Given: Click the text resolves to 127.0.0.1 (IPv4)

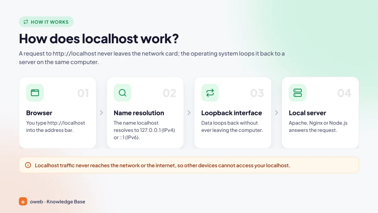Looking at the screenshot, I should pos(144,130).
